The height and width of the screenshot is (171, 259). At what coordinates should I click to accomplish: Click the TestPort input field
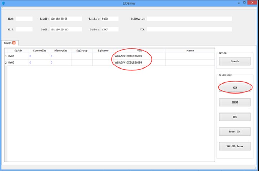tap(110, 19)
